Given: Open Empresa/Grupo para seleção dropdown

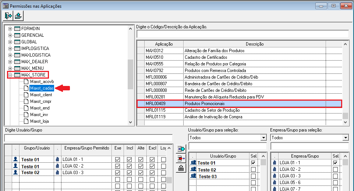Looking at the screenshot, I should coord(346,137).
